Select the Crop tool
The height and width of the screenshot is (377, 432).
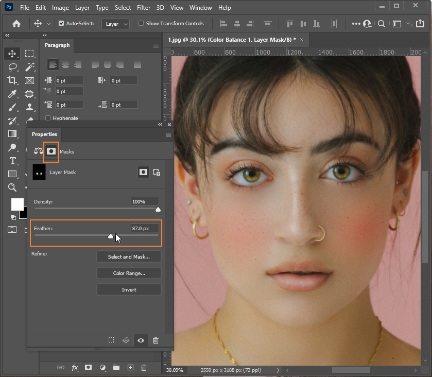[x=12, y=80]
